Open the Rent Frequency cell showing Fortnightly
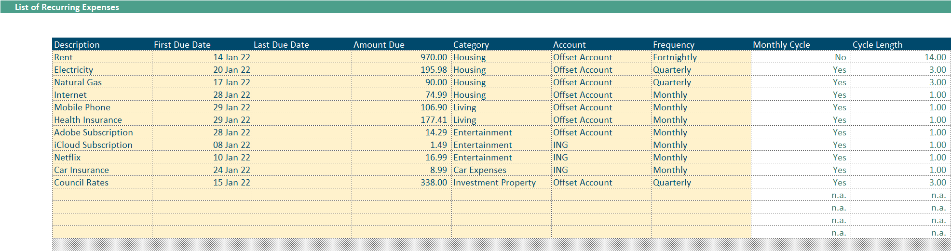Viewport: 951px width, 251px height. point(701,57)
